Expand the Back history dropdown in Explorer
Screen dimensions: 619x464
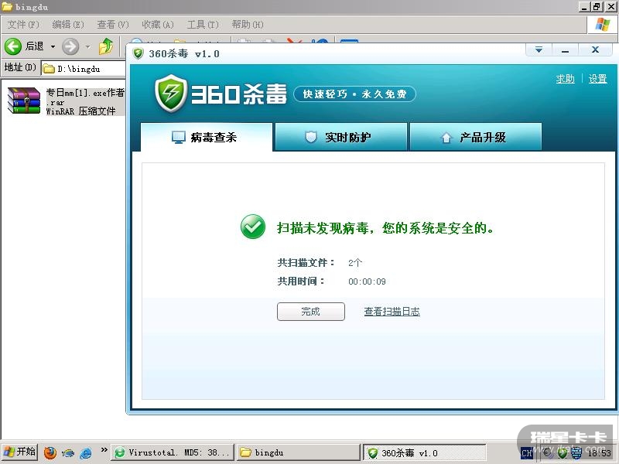(53, 46)
